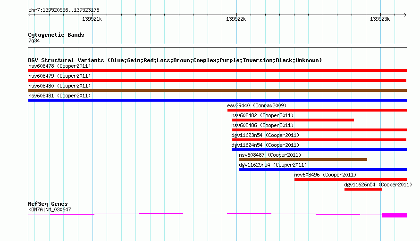Open the dgv11626n54 (Cooper2011) label
The width and height of the screenshot is (420, 241).
pos(378,185)
